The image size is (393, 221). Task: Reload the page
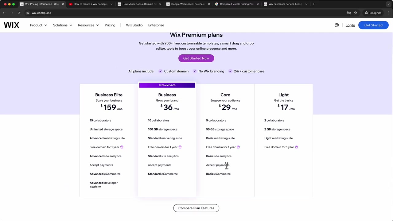click(x=19, y=13)
